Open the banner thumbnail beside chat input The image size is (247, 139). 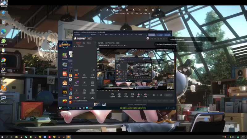tap(100, 104)
